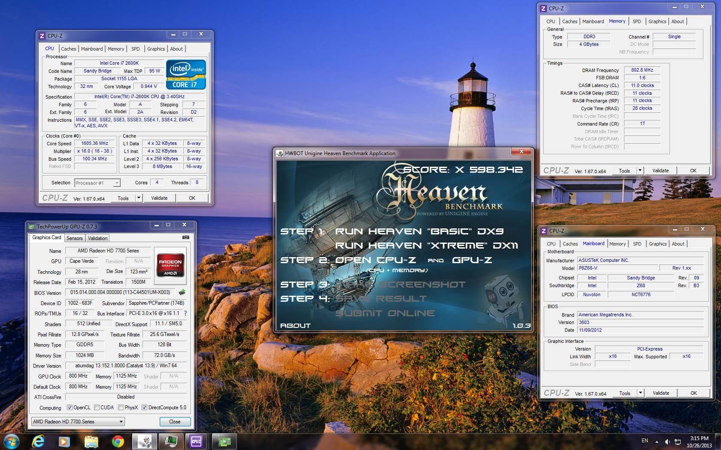The width and height of the screenshot is (721, 450).
Task: Click the CPU-Z title icon in the CPU window
Action: click(x=42, y=36)
